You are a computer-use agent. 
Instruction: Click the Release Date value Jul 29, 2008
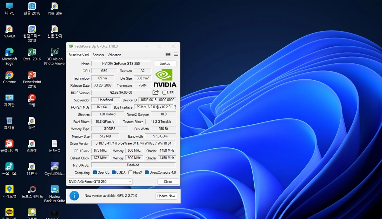pyautogui.click(x=103, y=85)
